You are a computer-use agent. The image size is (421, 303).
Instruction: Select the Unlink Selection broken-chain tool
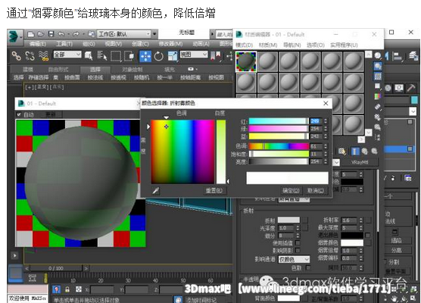30,56
